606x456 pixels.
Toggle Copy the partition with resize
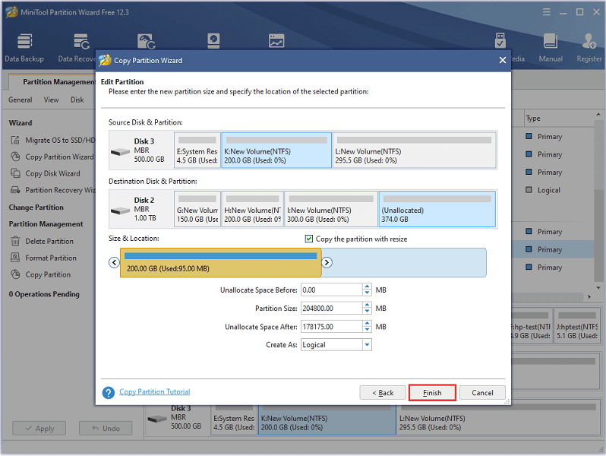click(x=309, y=239)
